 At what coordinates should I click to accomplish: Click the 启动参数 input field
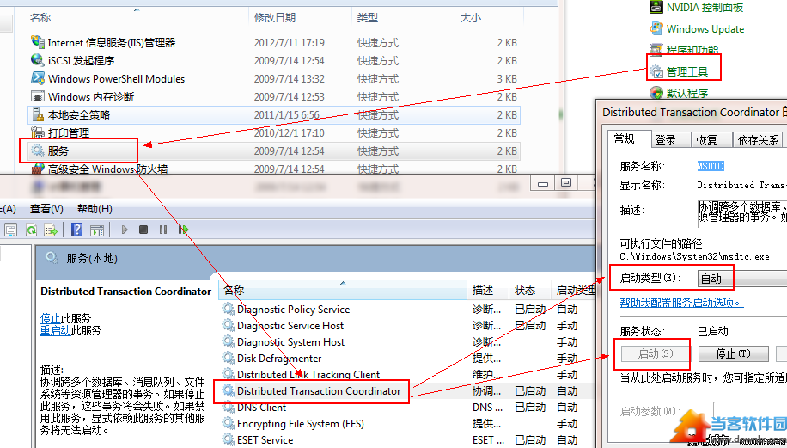[750, 411]
